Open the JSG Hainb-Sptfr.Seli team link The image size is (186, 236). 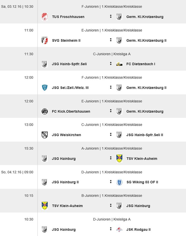pyautogui.click(x=69, y=64)
